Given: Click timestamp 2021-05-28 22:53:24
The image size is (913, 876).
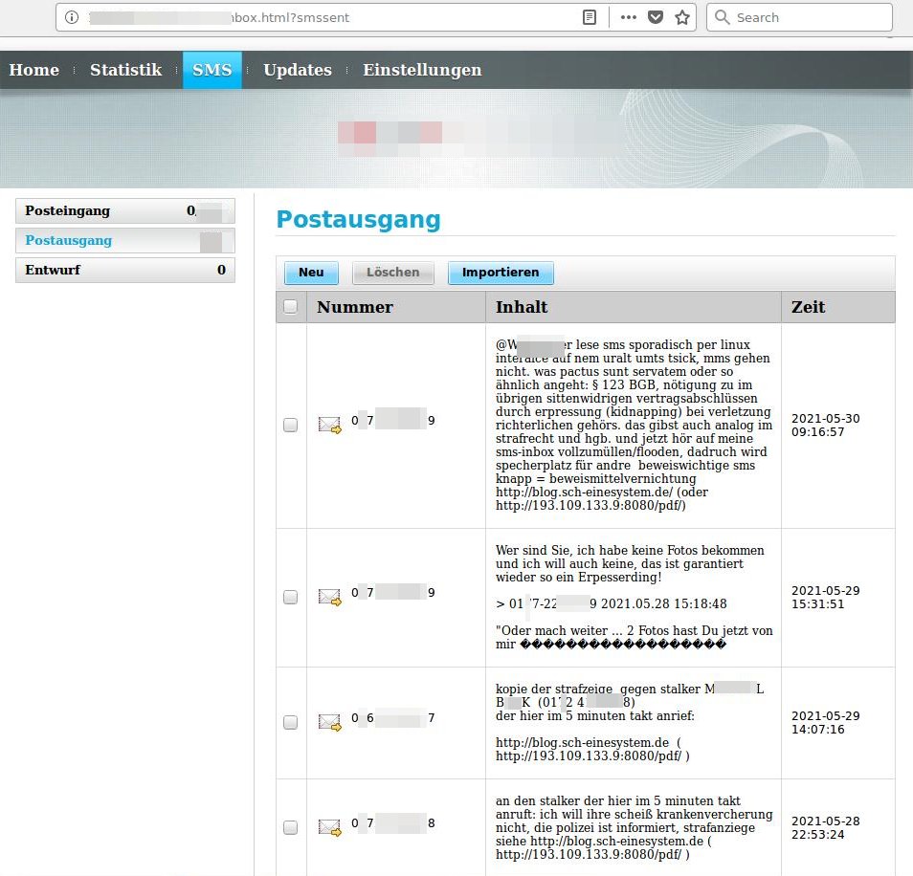Looking at the screenshot, I should 825,828.
